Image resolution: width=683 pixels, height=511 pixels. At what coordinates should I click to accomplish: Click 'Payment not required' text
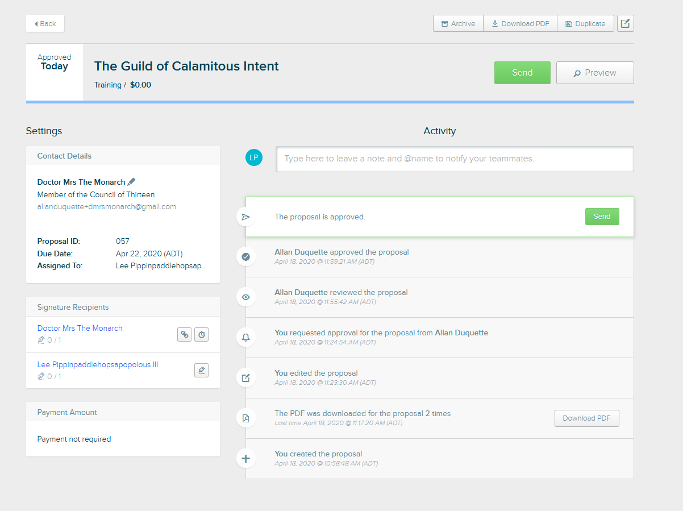click(x=74, y=439)
